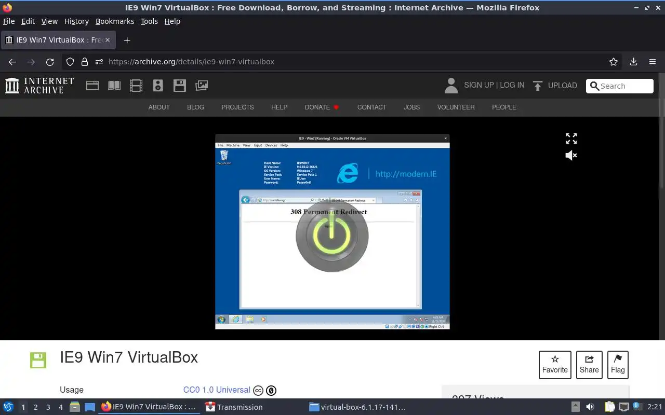Click the Favorite star button
The width and height of the screenshot is (665, 415).
click(x=555, y=365)
